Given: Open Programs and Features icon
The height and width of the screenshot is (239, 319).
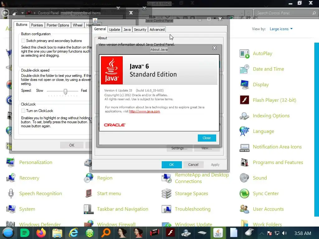Looking at the screenshot, I should coord(244,162).
